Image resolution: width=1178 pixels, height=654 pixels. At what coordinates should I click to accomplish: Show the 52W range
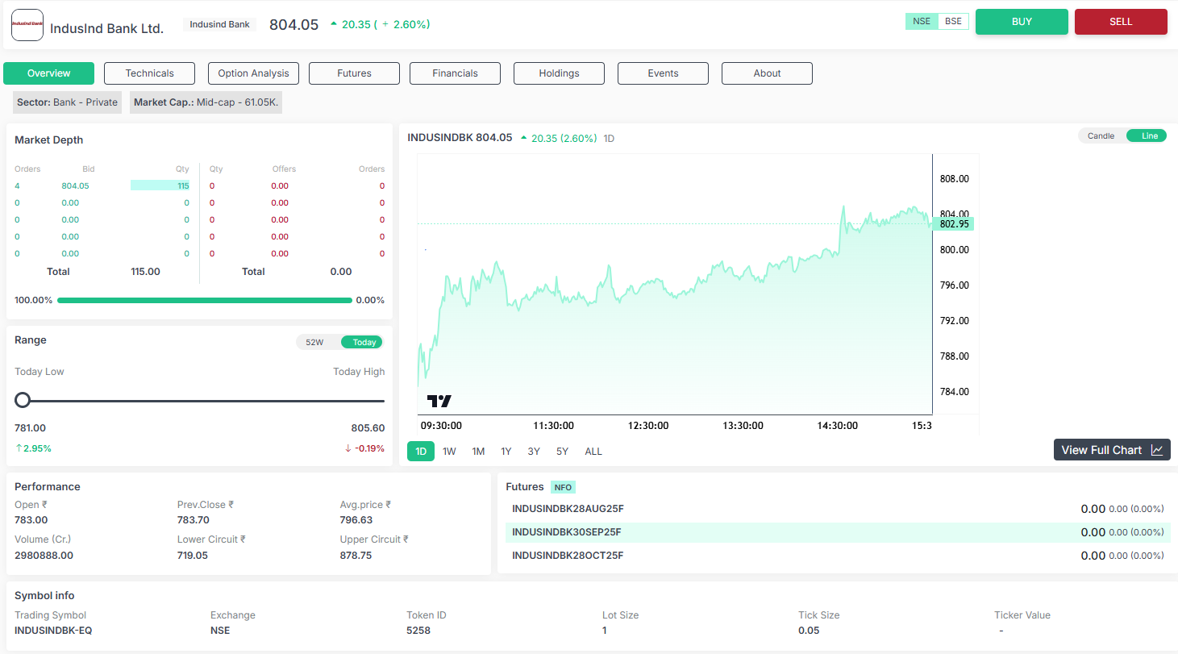(314, 342)
